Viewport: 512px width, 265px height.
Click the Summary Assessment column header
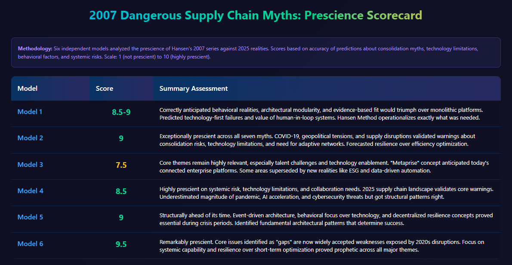click(x=194, y=89)
